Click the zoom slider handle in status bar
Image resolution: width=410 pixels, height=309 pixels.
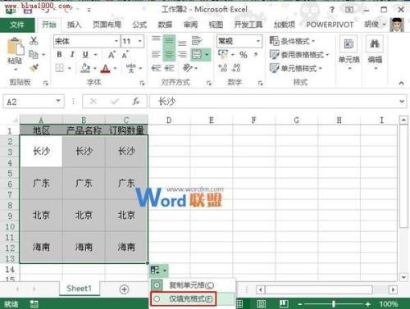334,304
